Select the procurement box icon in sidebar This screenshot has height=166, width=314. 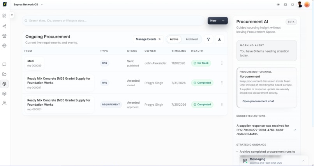pos(4,84)
